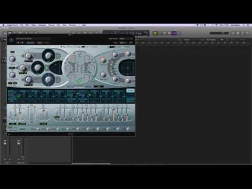This screenshot has height=189, width=252.
Task: Click the Copy button in plugin header
Action: click(40, 43)
